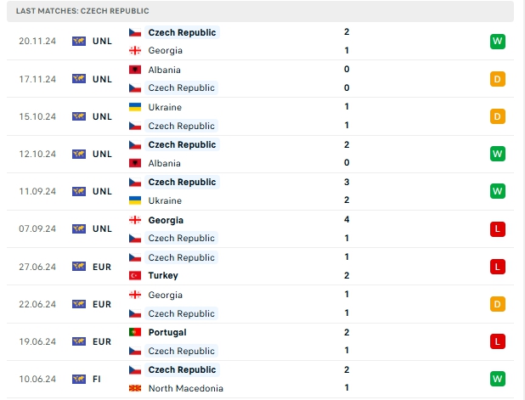Open the North Macedonia team link
This screenshot has height=400, width=525.
tap(186, 388)
